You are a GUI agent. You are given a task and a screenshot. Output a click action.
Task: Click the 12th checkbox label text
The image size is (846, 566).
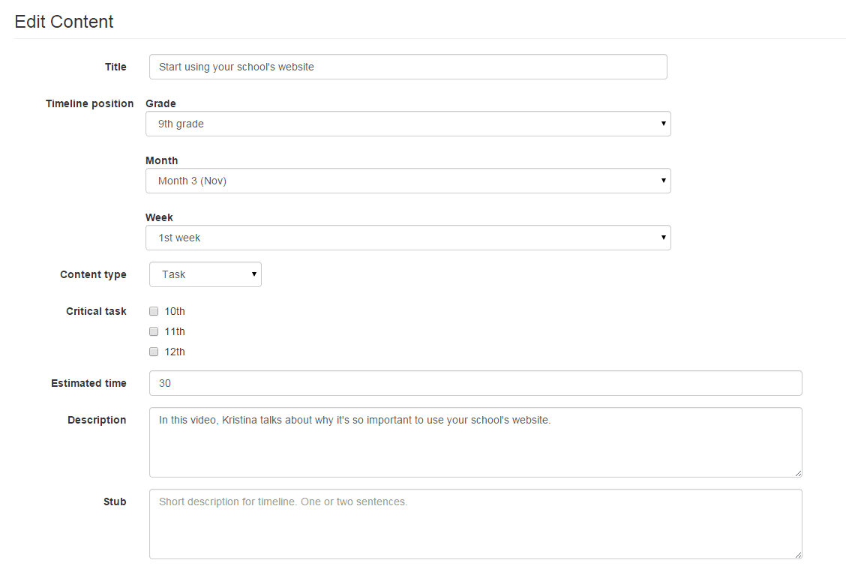click(175, 352)
